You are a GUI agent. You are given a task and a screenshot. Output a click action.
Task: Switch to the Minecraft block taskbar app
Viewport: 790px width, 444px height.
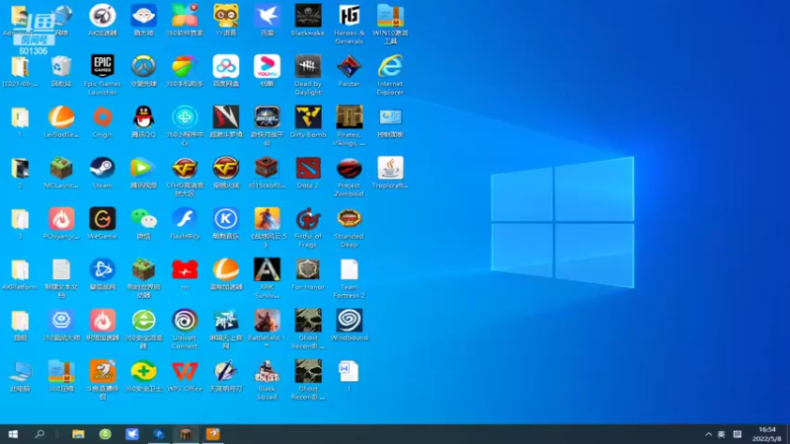[186, 434]
